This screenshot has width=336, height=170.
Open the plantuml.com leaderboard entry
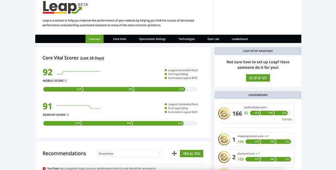(258, 157)
